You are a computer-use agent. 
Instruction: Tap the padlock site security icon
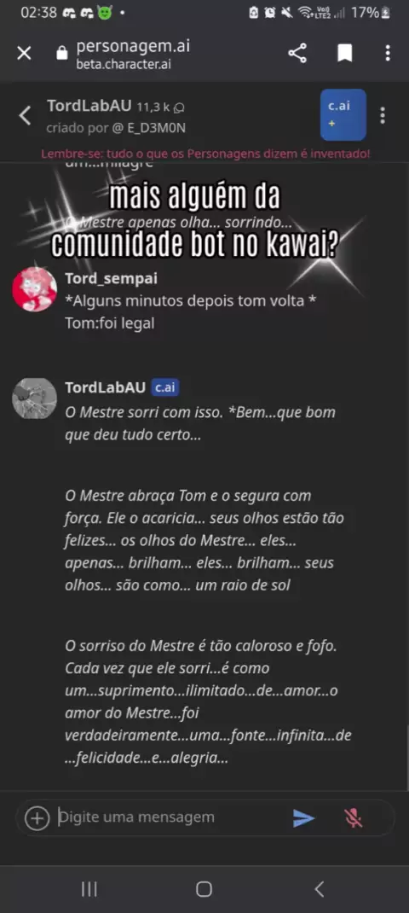61,54
